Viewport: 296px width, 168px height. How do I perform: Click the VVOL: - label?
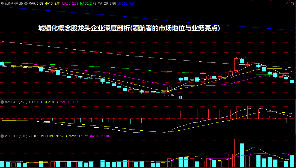(34, 136)
